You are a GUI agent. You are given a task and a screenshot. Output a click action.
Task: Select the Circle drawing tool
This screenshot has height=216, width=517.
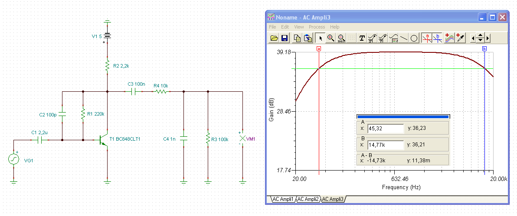tap(414, 39)
